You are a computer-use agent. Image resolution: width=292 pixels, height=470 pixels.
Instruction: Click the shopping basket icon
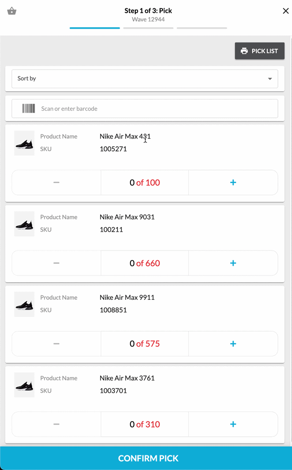[x=12, y=11]
